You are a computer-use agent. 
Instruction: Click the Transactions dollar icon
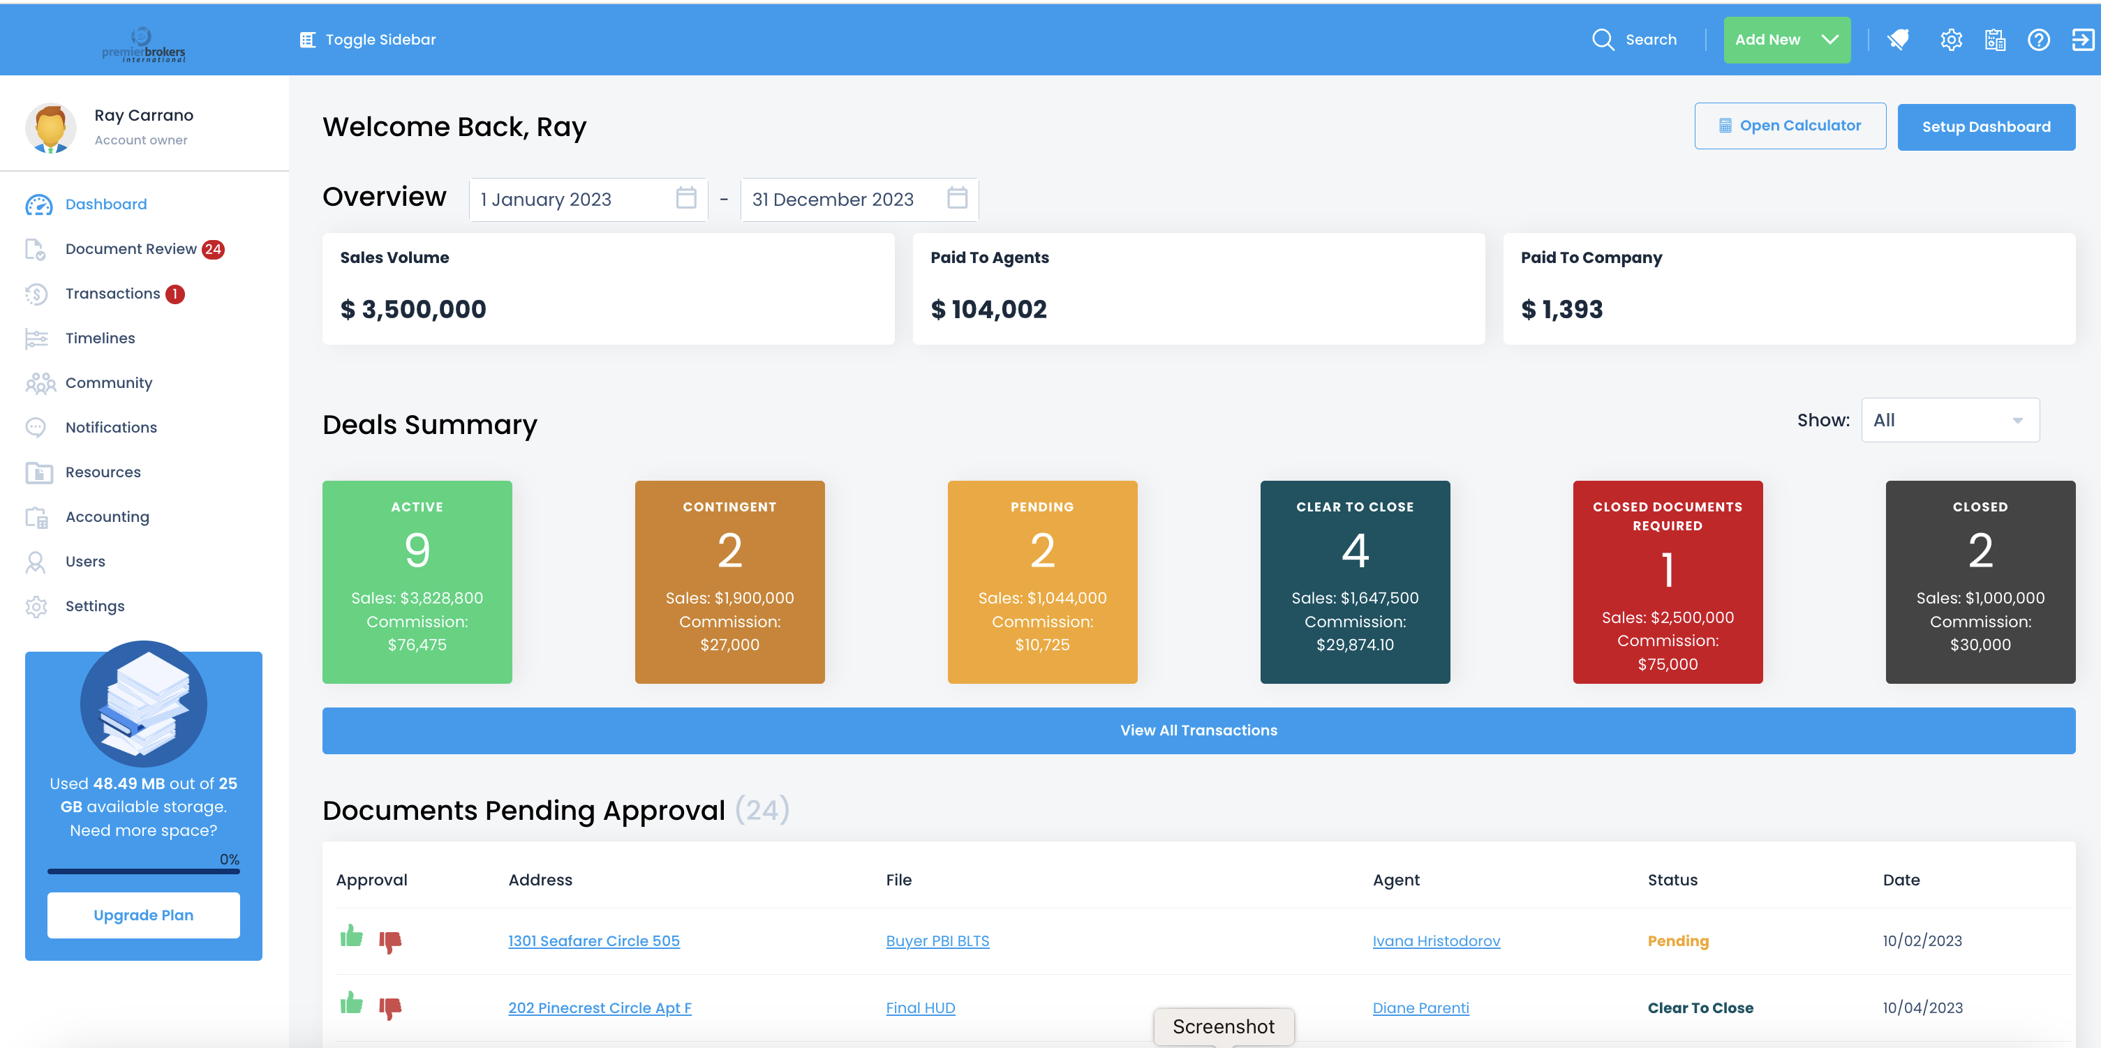tap(37, 294)
